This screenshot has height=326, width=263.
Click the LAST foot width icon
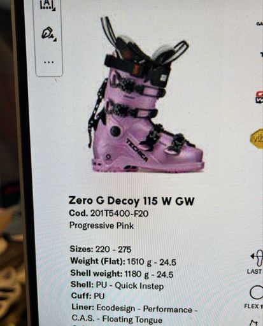tap(257, 258)
